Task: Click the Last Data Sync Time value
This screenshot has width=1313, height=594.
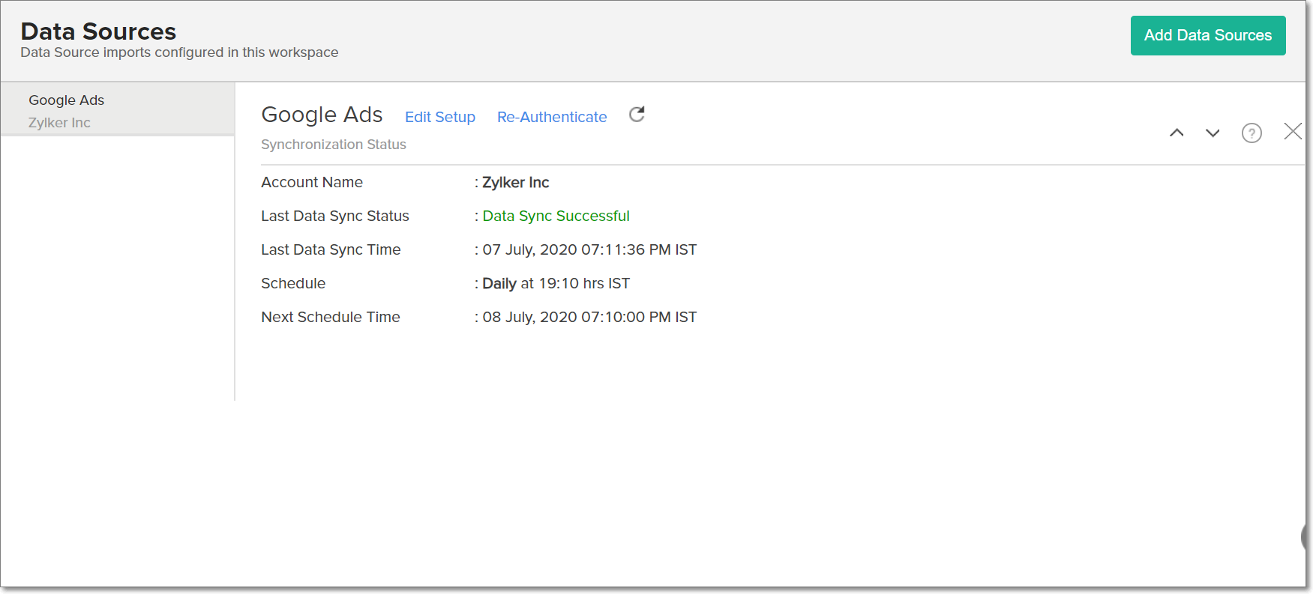Action: (589, 249)
